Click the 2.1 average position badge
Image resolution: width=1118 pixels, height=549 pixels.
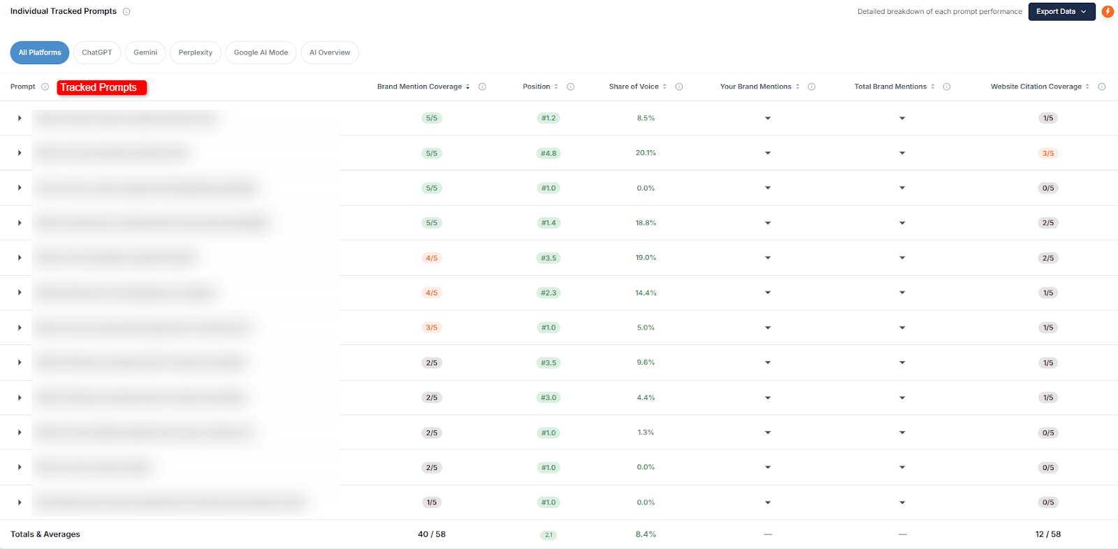pyautogui.click(x=549, y=535)
